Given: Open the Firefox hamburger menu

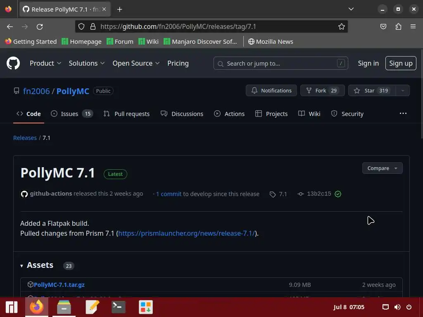Looking at the screenshot, I should coord(413,26).
